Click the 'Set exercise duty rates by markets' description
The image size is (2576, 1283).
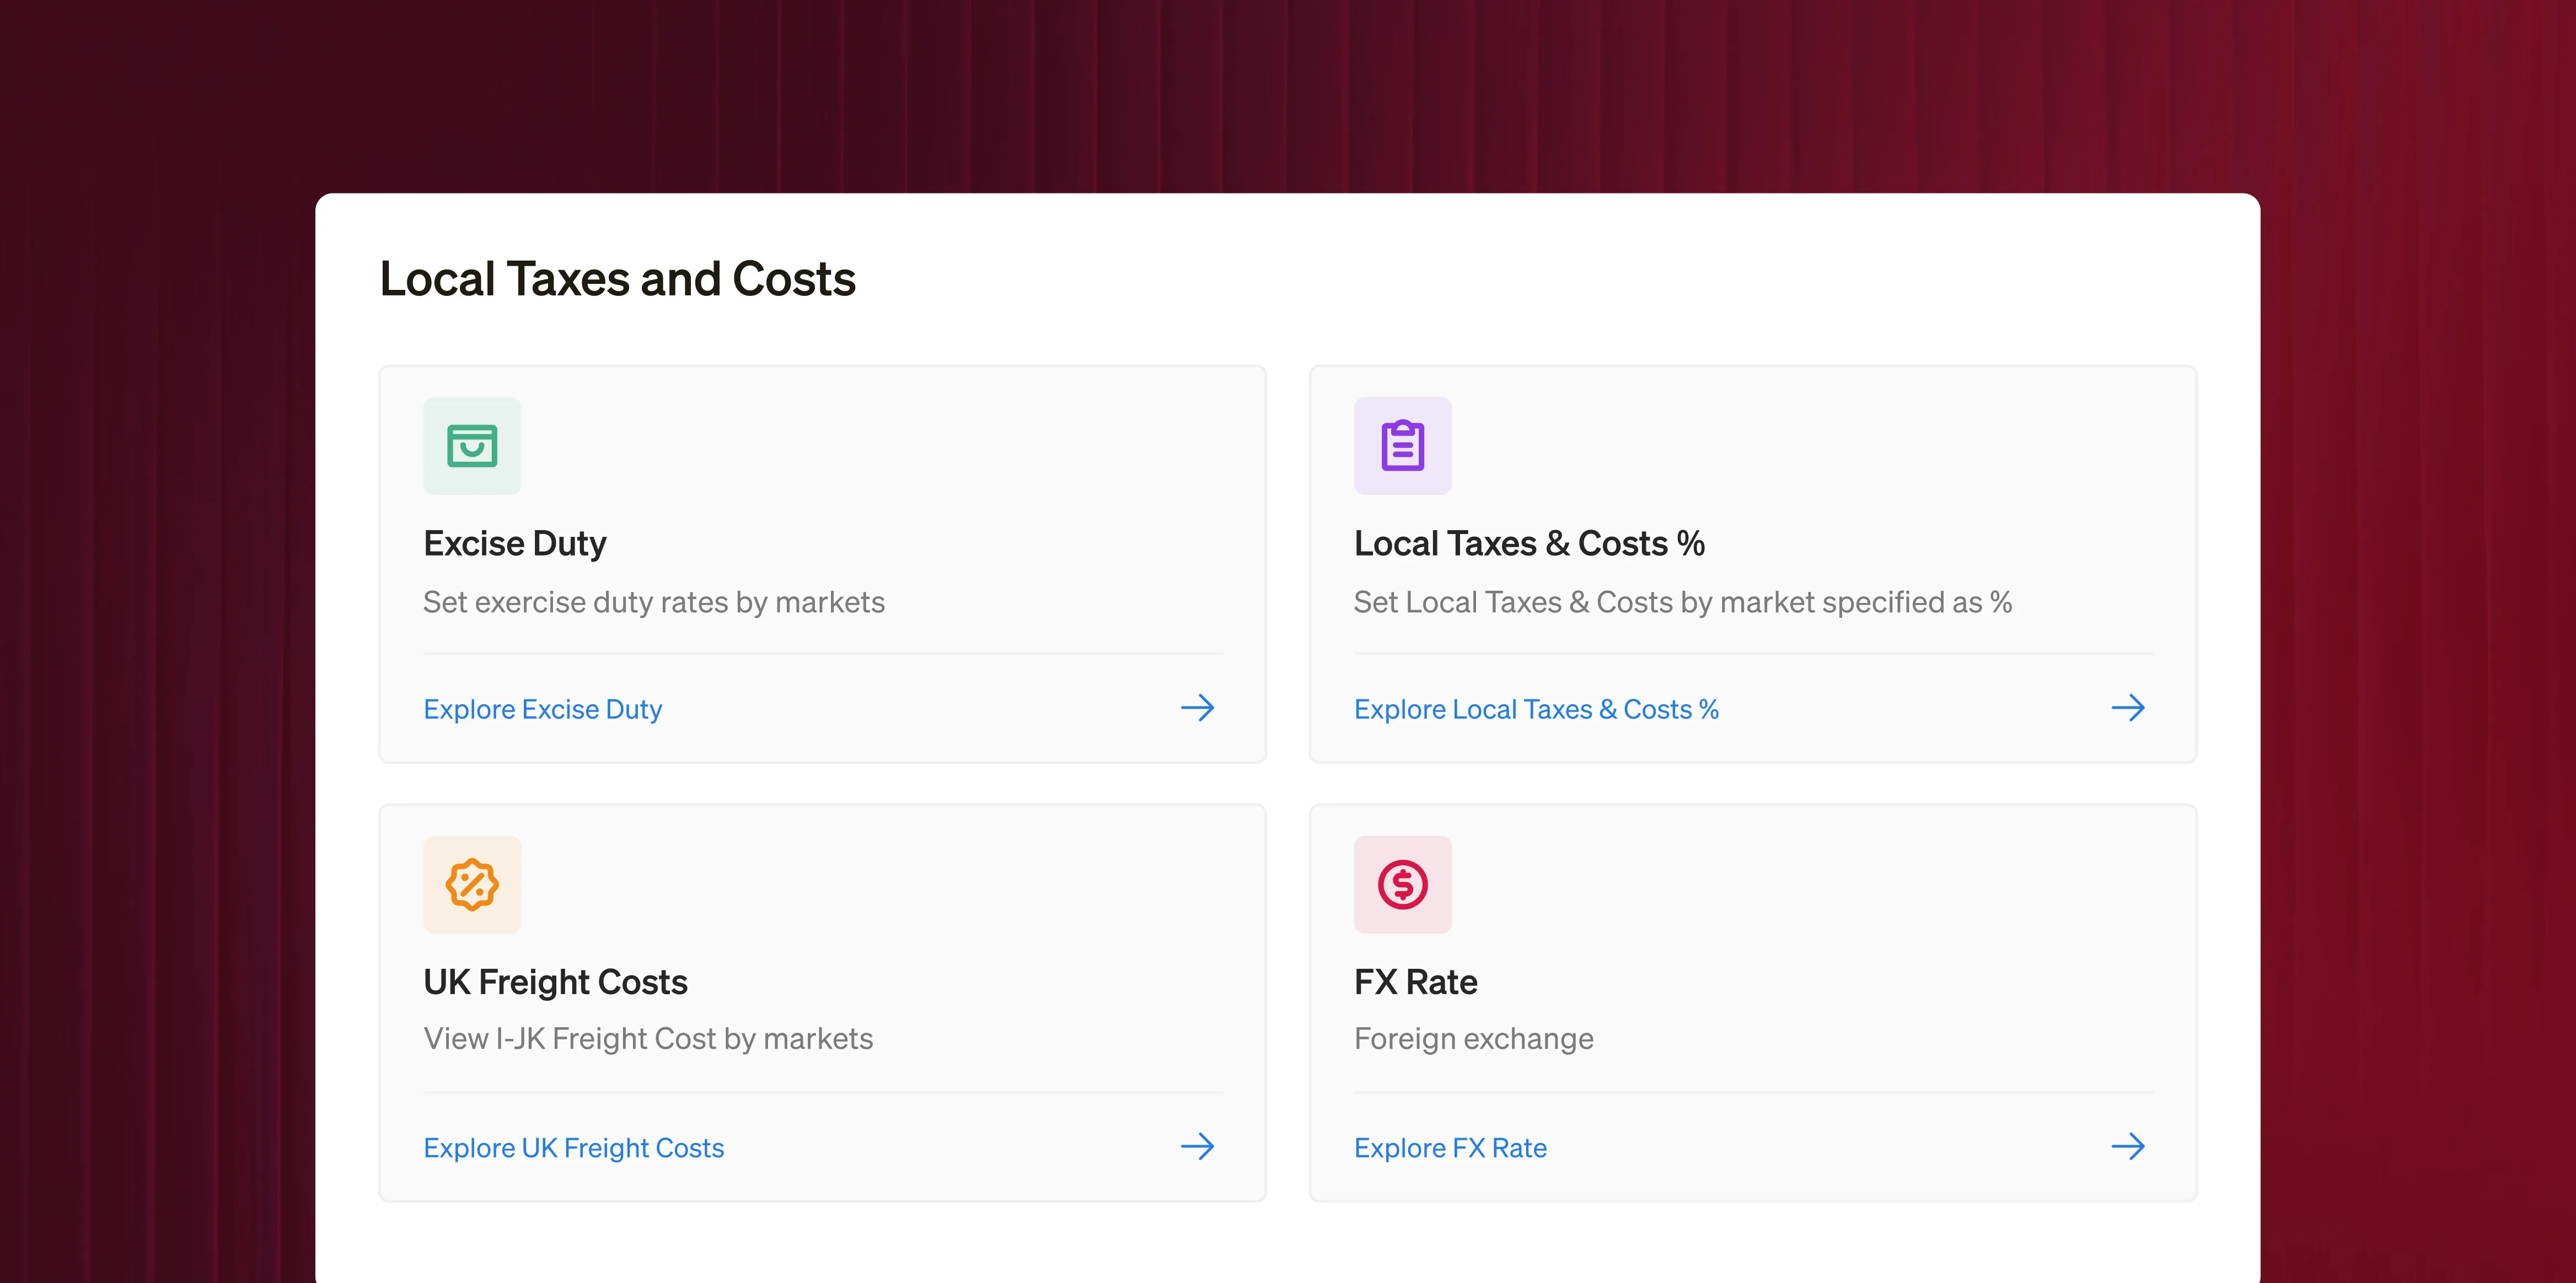[653, 602]
